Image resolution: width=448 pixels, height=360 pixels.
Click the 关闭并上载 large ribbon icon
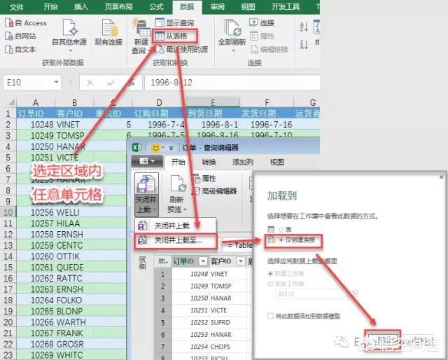[x=146, y=184]
